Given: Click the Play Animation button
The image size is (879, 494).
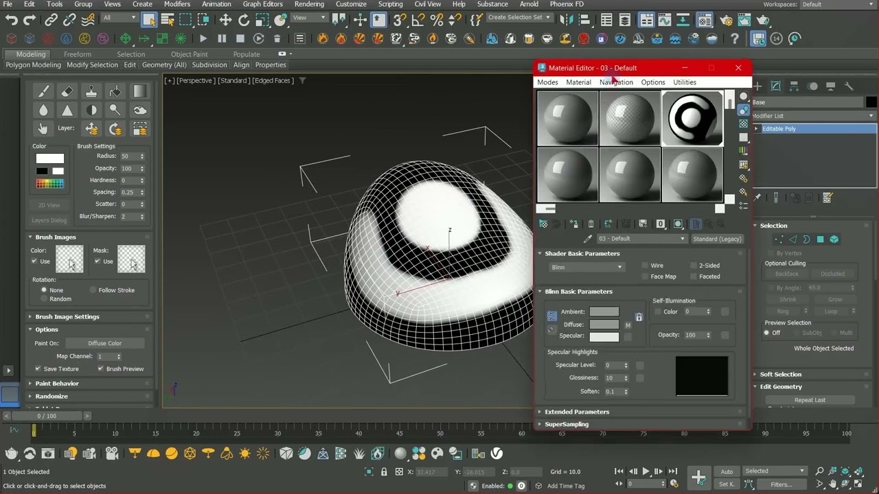Looking at the screenshot, I should [x=646, y=471].
